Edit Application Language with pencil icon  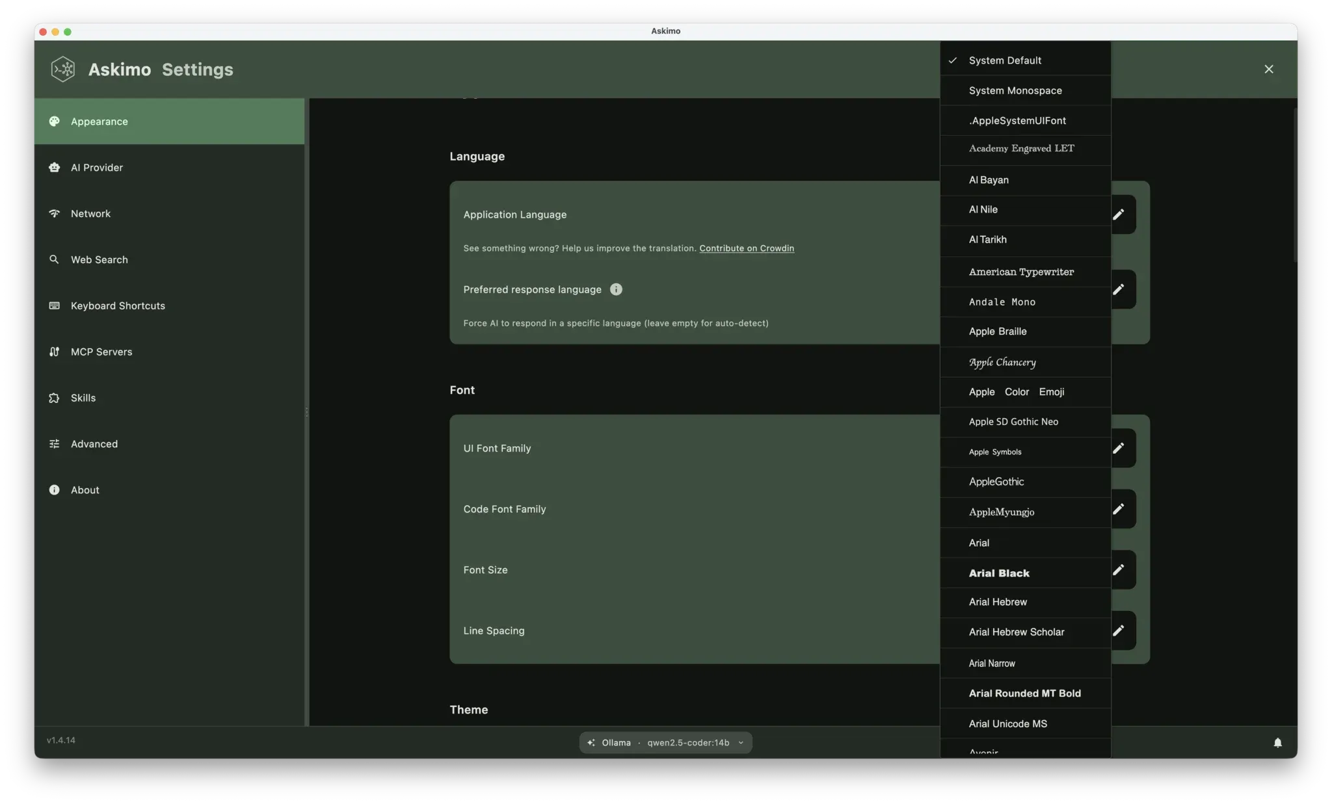pyautogui.click(x=1119, y=214)
